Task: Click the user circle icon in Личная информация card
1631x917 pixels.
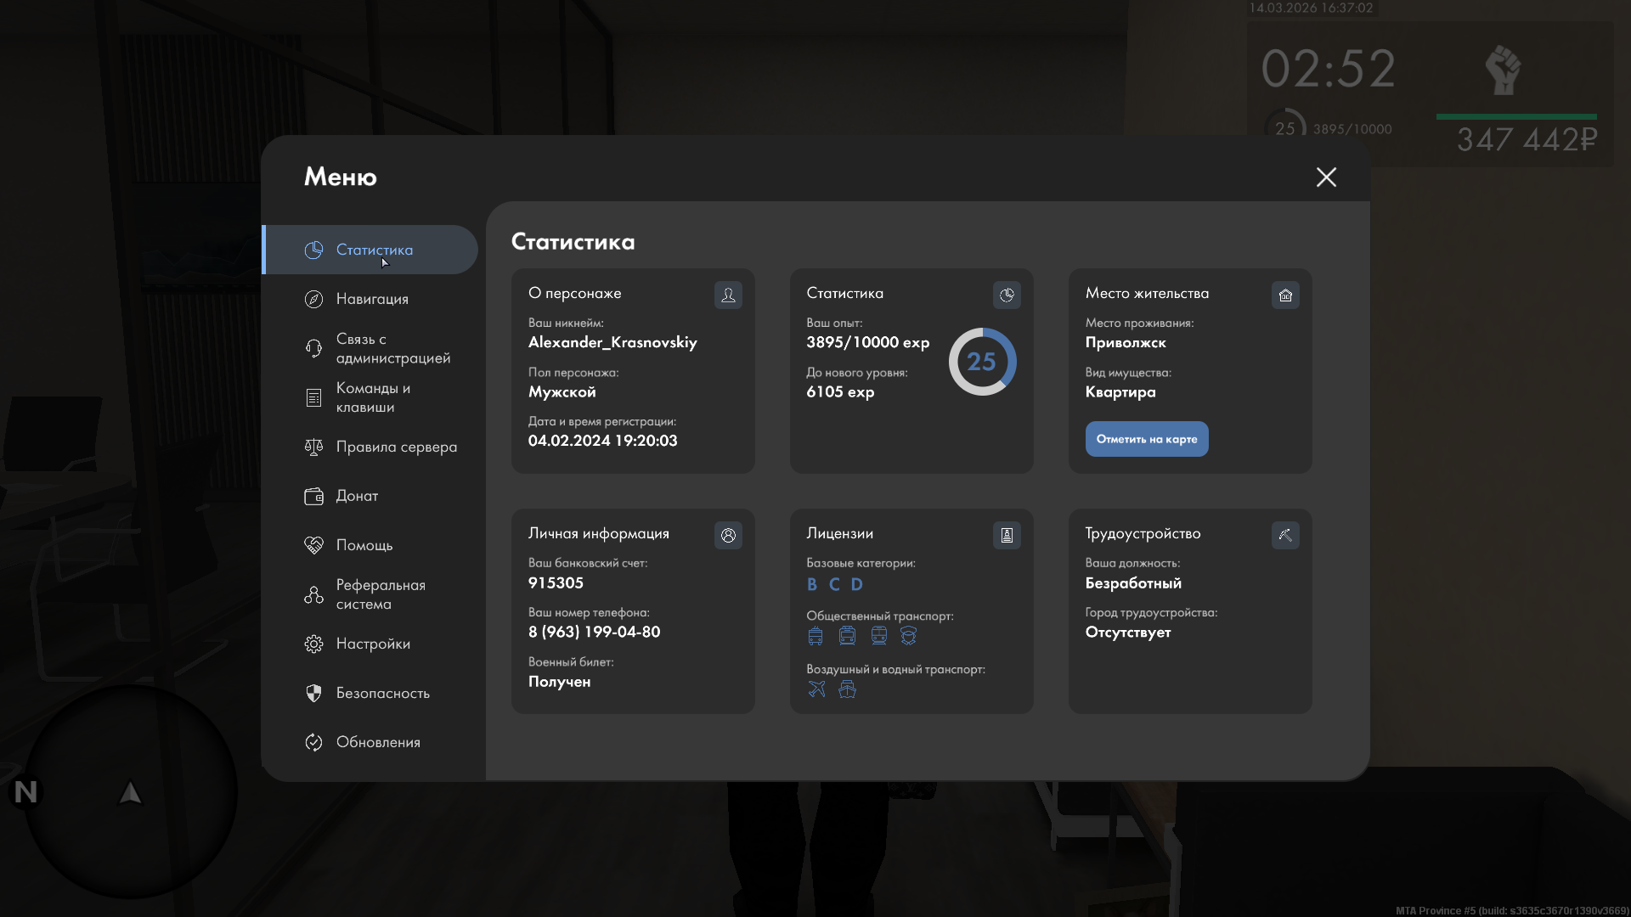Action: pyautogui.click(x=728, y=535)
